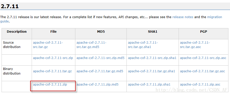Click the MD5 column header
Screen dimensions: 230x95
101,32
